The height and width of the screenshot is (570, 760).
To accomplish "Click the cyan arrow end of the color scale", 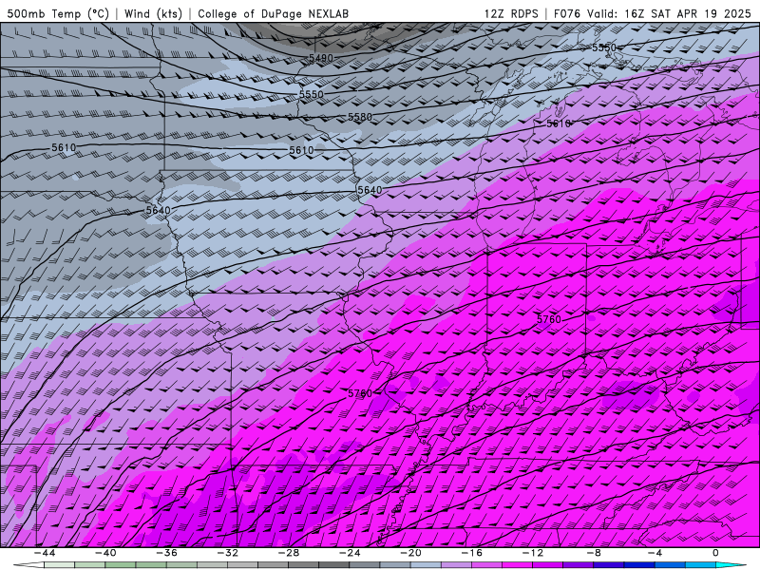I will click(731, 565).
